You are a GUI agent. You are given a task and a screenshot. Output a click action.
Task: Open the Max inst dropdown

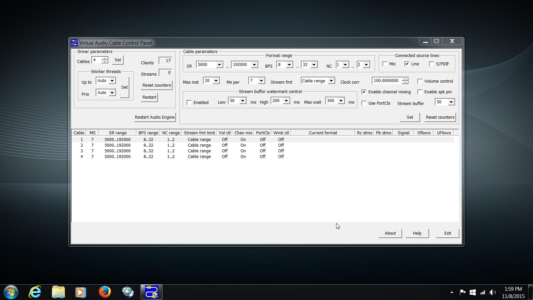[216, 81]
